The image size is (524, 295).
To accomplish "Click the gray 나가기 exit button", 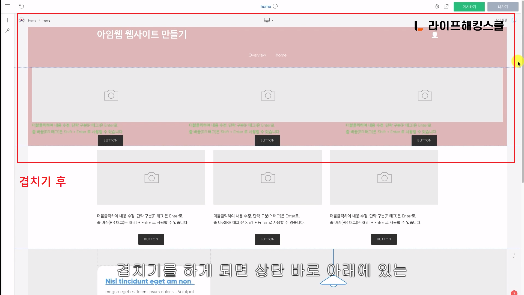I will point(503,7).
